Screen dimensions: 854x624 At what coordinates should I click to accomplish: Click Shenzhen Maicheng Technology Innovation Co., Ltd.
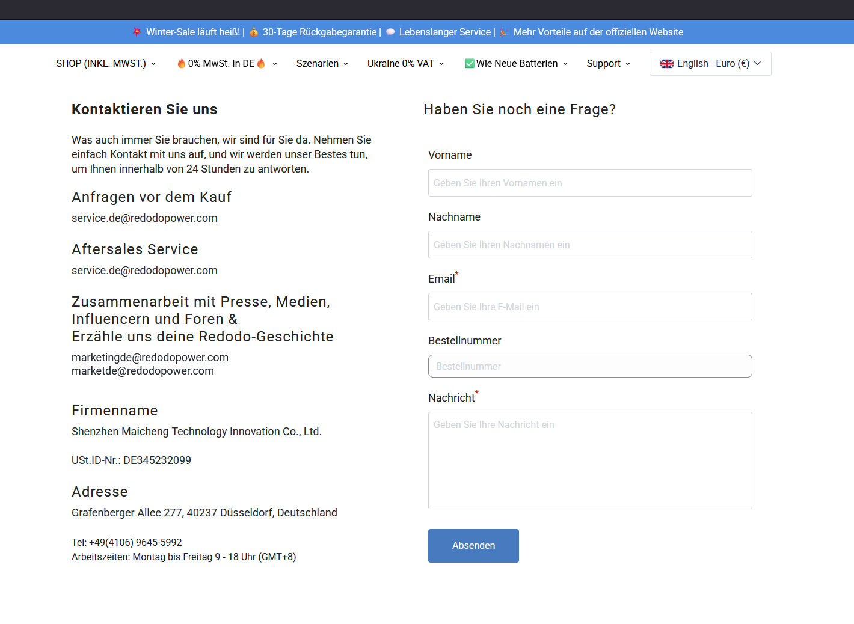pos(197,432)
